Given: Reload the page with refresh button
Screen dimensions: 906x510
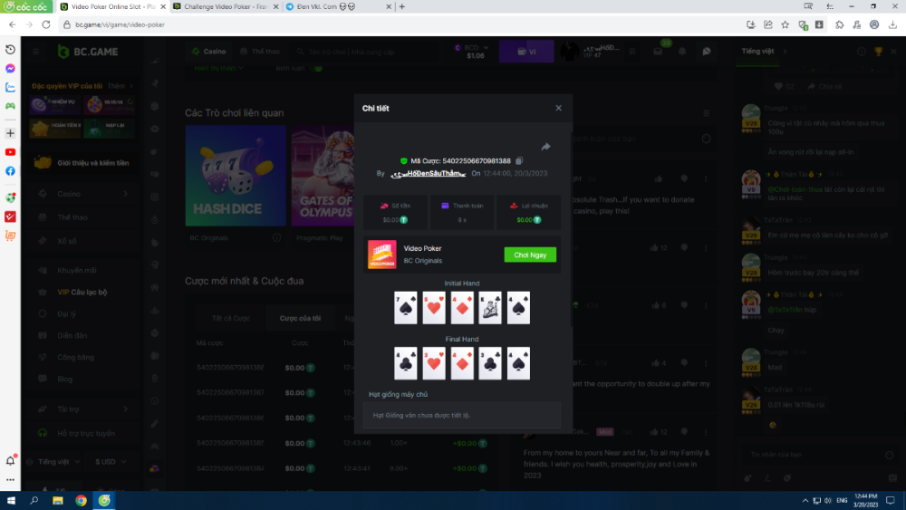Looking at the screenshot, I should pyautogui.click(x=46, y=24).
